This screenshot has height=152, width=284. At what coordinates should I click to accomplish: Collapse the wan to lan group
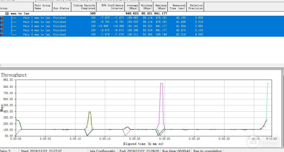[x=7, y=13]
